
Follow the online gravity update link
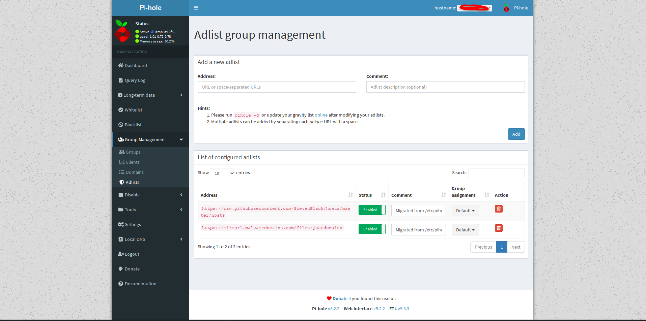(x=321, y=115)
